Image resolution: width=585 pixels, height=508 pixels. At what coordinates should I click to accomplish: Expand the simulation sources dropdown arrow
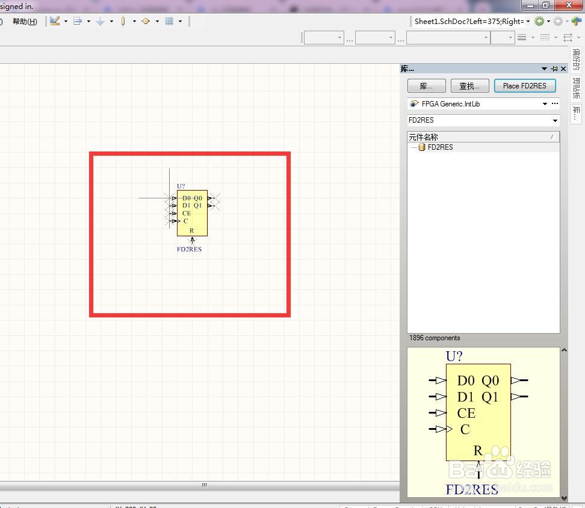point(158,21)
